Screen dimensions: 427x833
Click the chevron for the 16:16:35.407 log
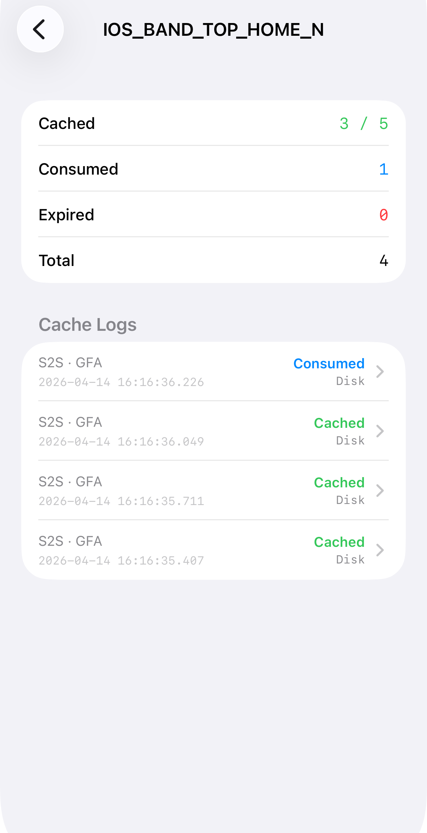point(380,550)
